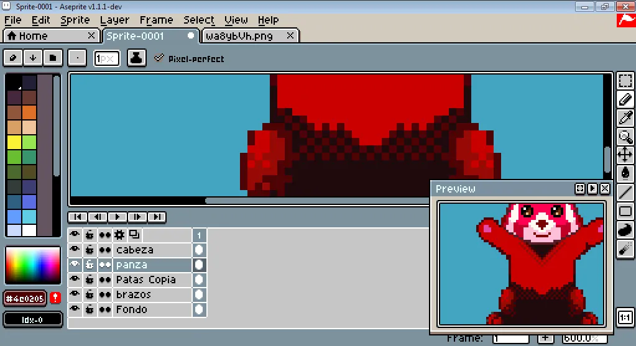This screenshot has height=346, width=636.
Task: Select the orange palette swatch
Action: coord(29,112)
